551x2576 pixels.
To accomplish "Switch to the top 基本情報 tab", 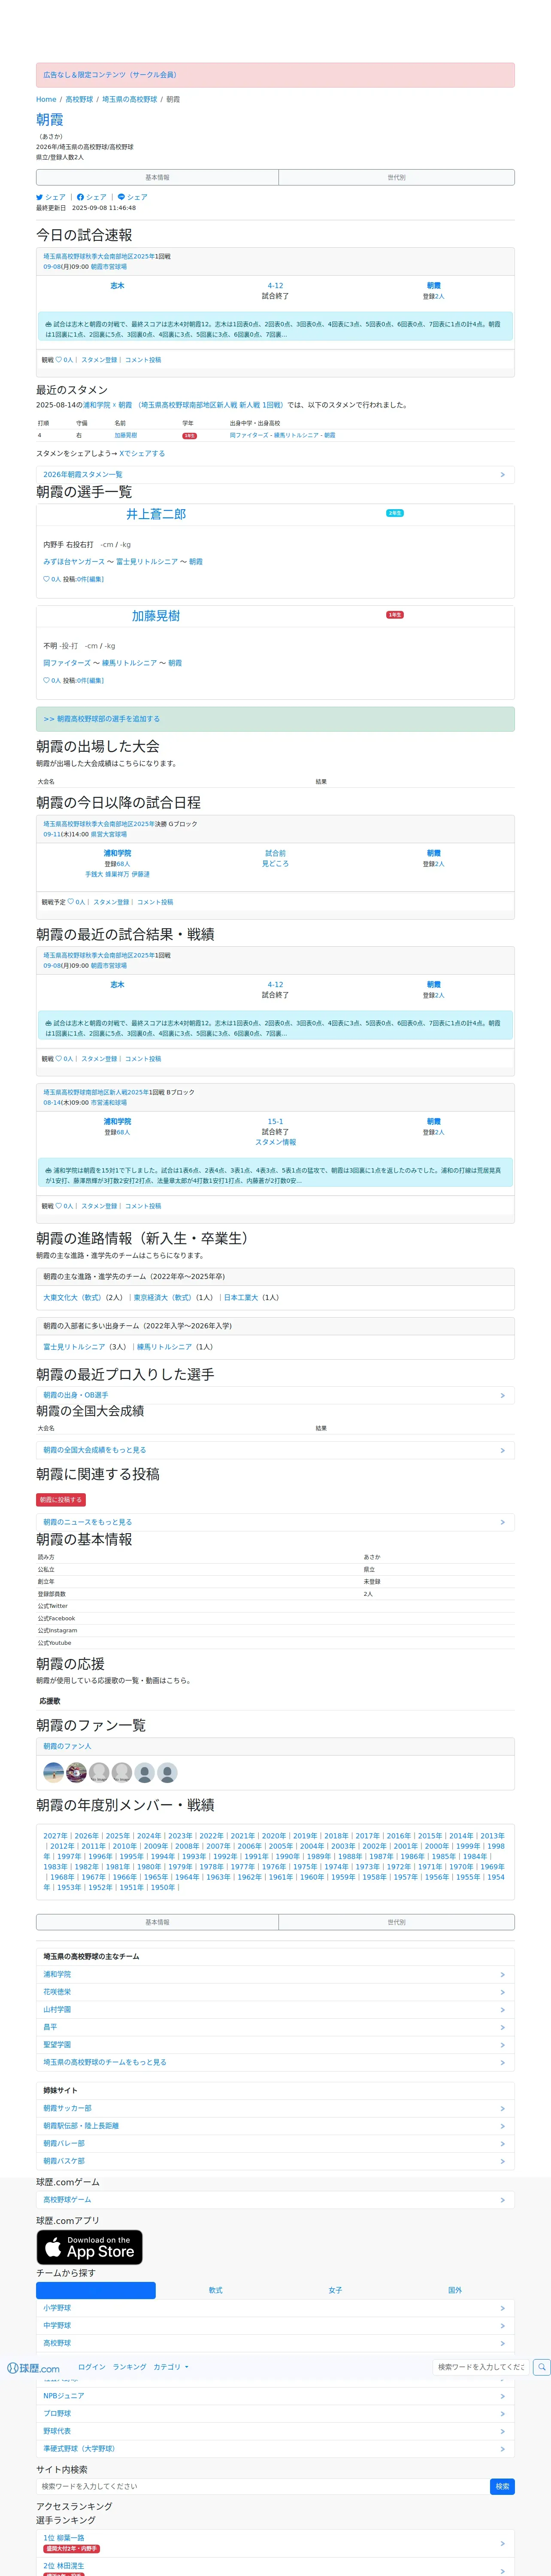I will click(x=157, y=177).
